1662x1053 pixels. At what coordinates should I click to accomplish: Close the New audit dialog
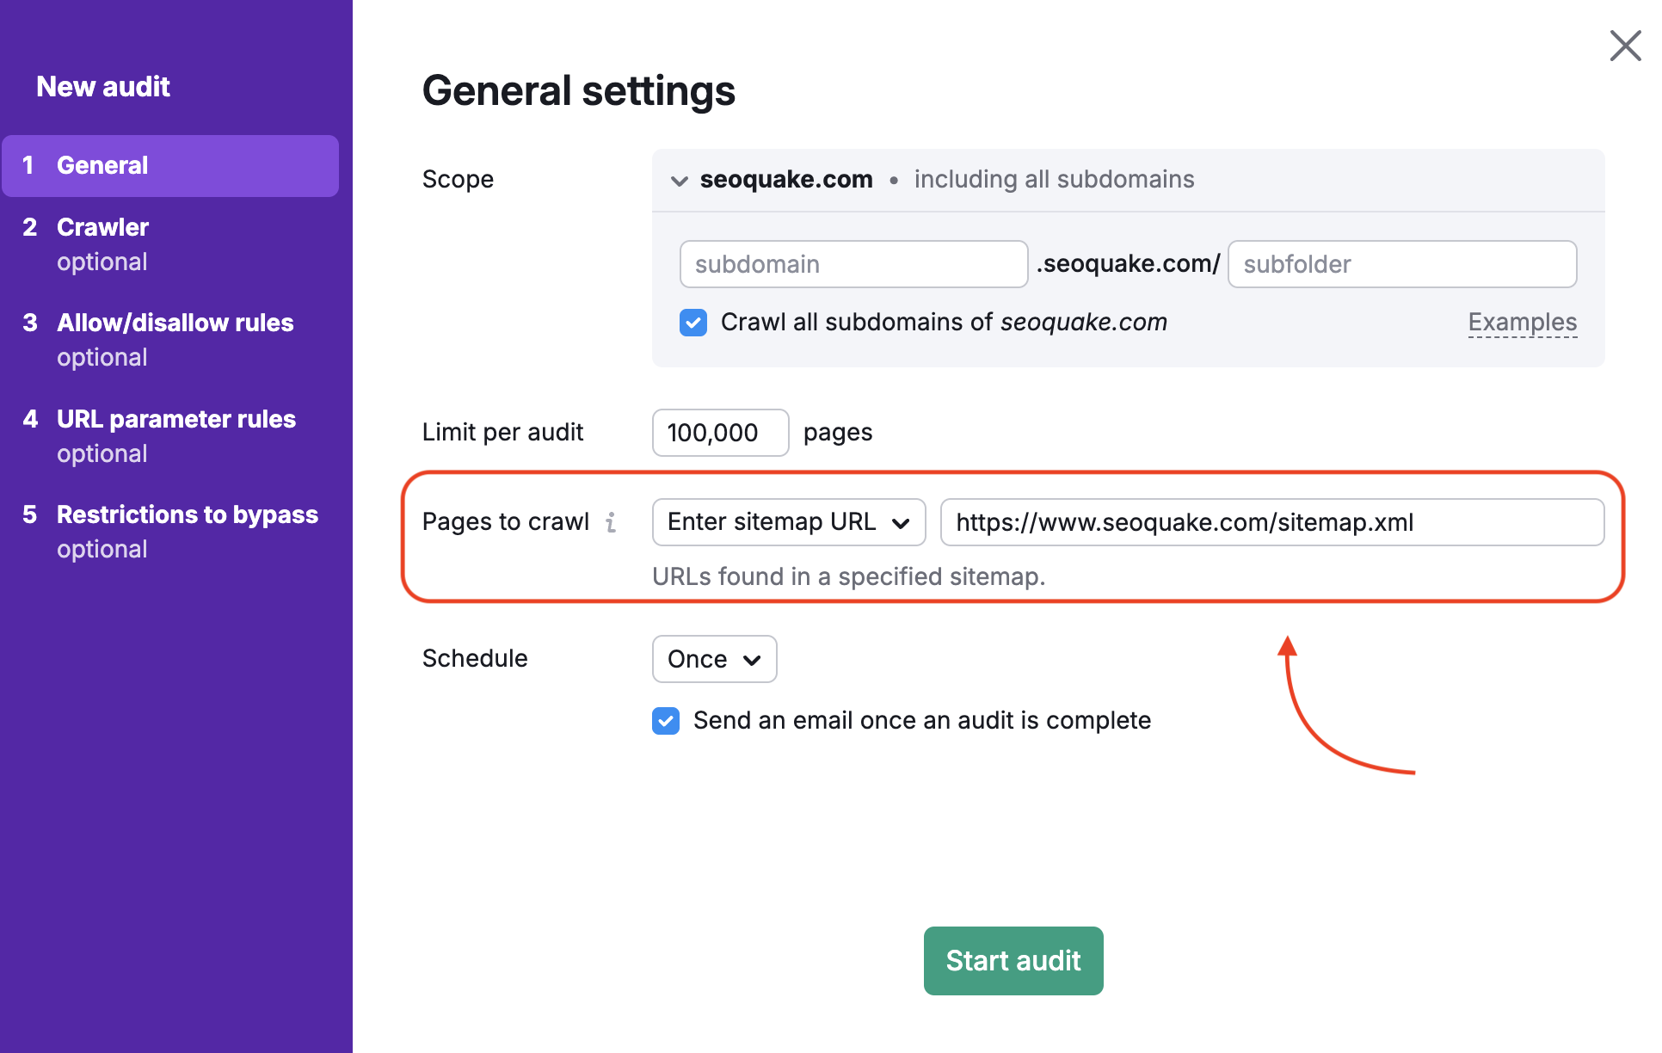coord(1624,46)
